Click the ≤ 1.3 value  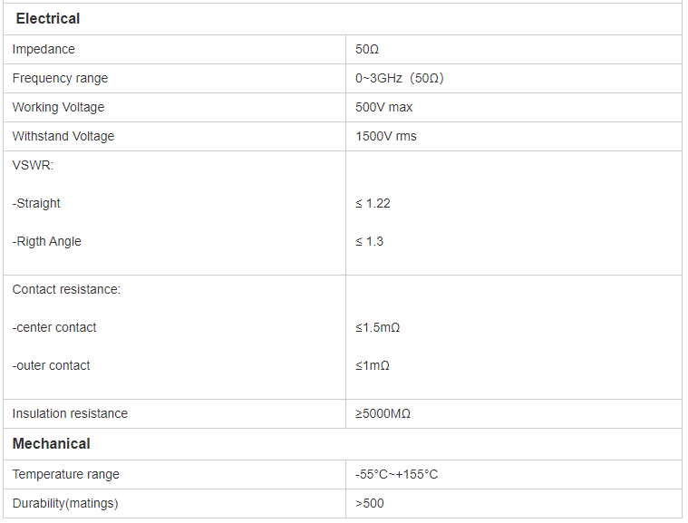click(x=369, y=241)
